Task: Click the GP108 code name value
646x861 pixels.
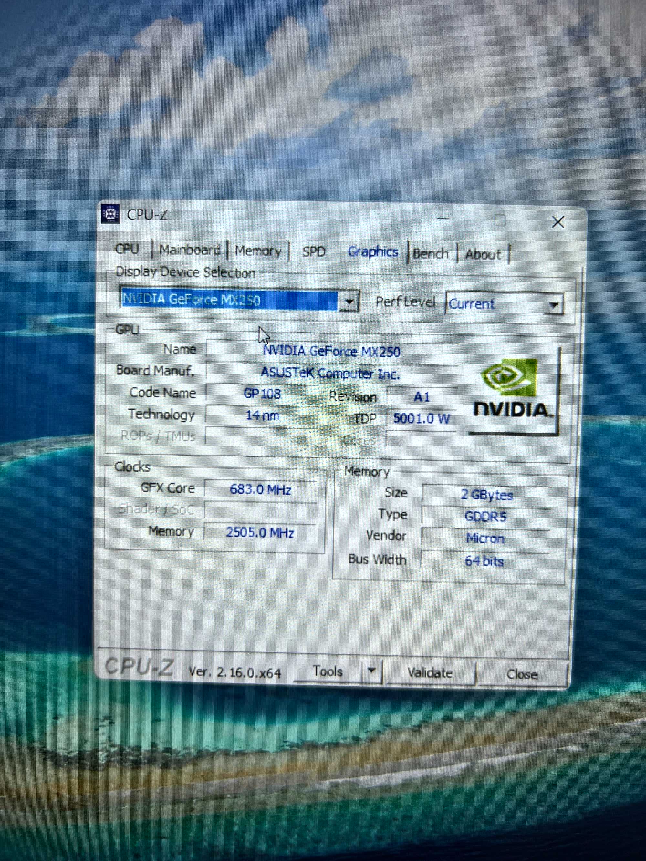Action: tap(262, 394)
